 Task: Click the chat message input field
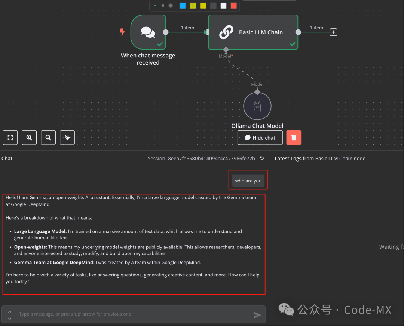(x=134, y=314)
